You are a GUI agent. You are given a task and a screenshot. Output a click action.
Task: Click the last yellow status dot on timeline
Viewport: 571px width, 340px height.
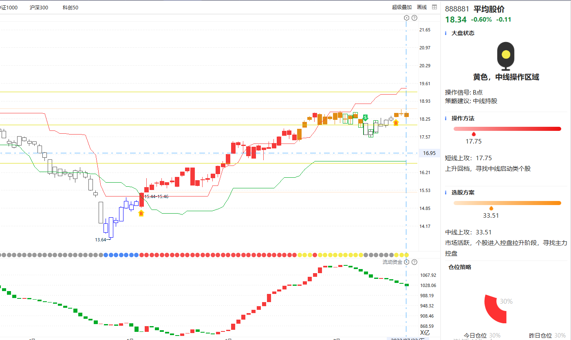tap(406, 255)
